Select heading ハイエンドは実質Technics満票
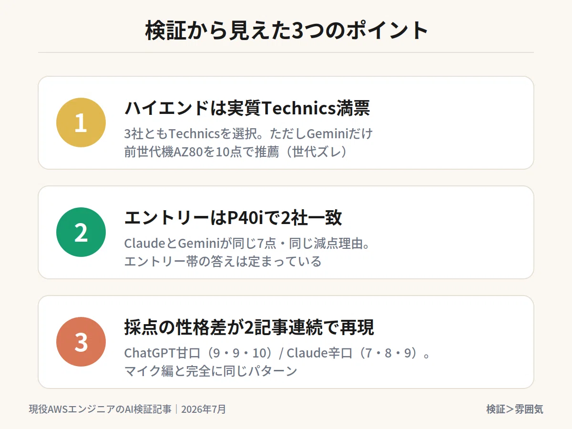Image resolution: width=572 pixels, height=429 pixels. [x=247, y=109]
